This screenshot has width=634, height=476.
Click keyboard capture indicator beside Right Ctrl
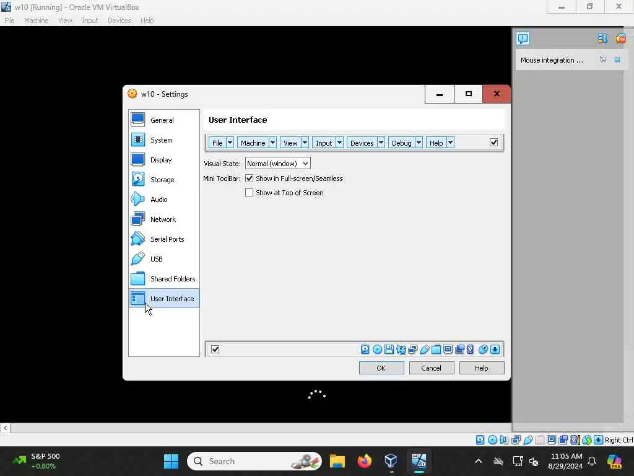point(599,440)
